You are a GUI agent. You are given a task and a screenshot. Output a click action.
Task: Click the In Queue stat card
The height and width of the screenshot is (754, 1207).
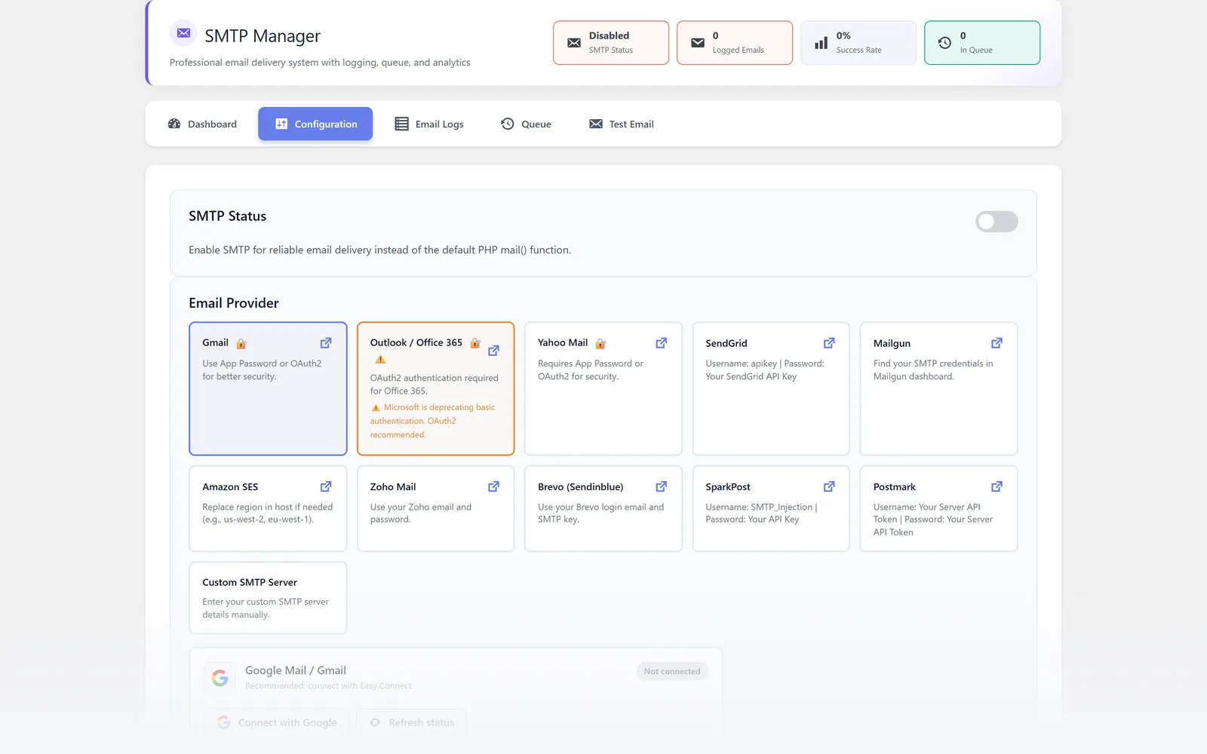(x=982, y=43)
